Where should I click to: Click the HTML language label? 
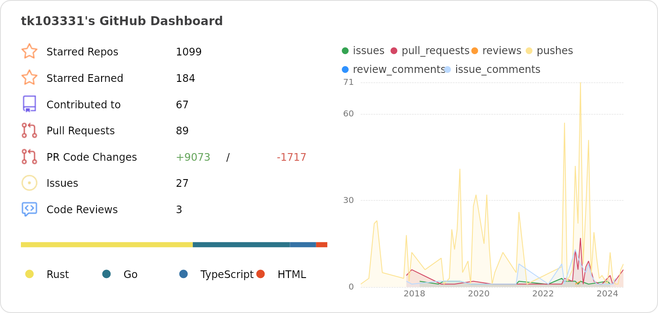tap(292, 275)
